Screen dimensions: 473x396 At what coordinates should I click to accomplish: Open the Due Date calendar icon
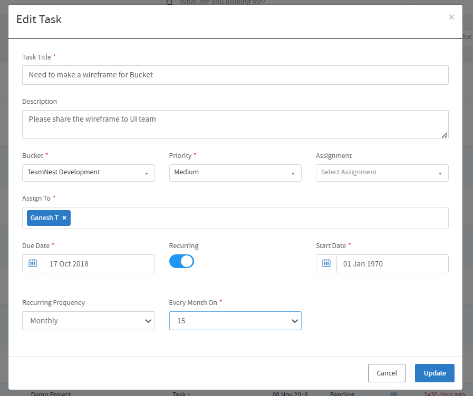tap(33, 264)
